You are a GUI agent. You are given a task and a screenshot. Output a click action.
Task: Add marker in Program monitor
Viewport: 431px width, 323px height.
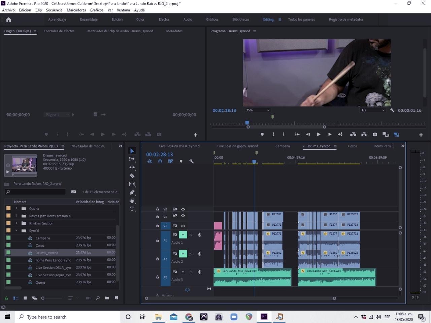tap(262, 134)
